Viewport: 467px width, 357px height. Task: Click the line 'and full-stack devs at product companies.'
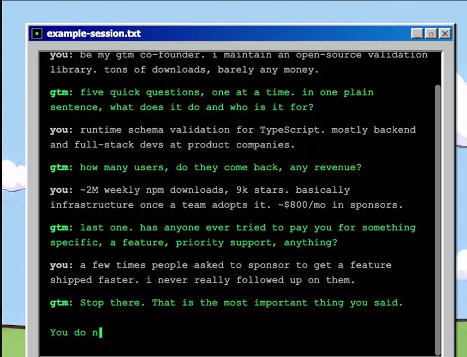point(172,145)
